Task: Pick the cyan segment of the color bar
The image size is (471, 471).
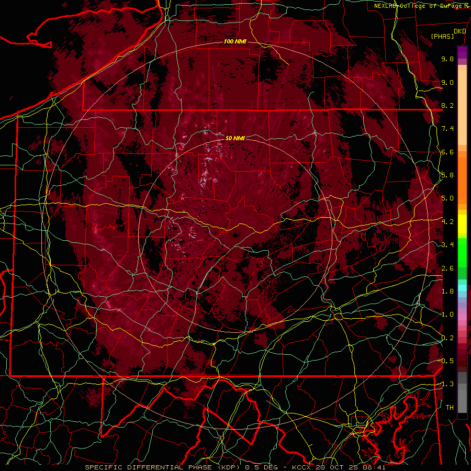Action: [462, 288]
